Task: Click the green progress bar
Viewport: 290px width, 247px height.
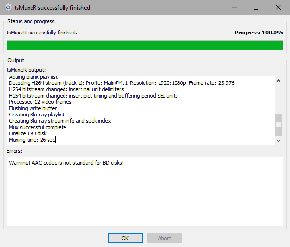Action: coord(145,45)
